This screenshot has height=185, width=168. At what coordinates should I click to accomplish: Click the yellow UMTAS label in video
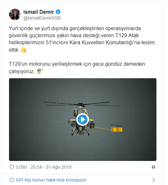(x=117, y=130)
